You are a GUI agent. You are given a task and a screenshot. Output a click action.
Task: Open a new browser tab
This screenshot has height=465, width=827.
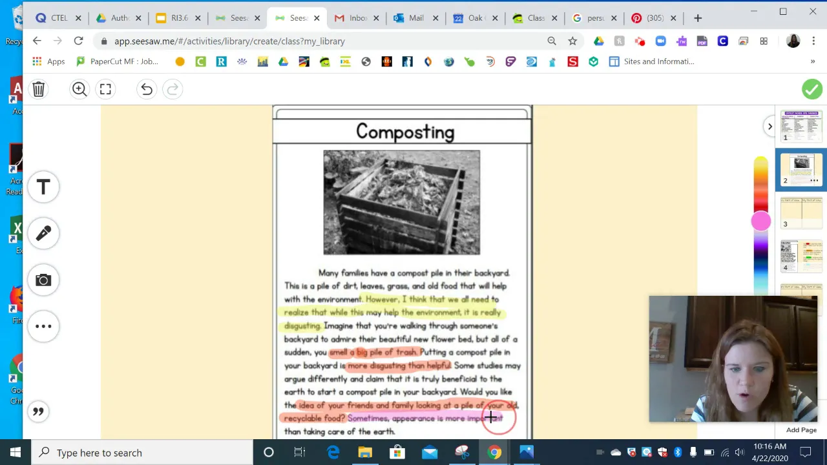[698, 18]
